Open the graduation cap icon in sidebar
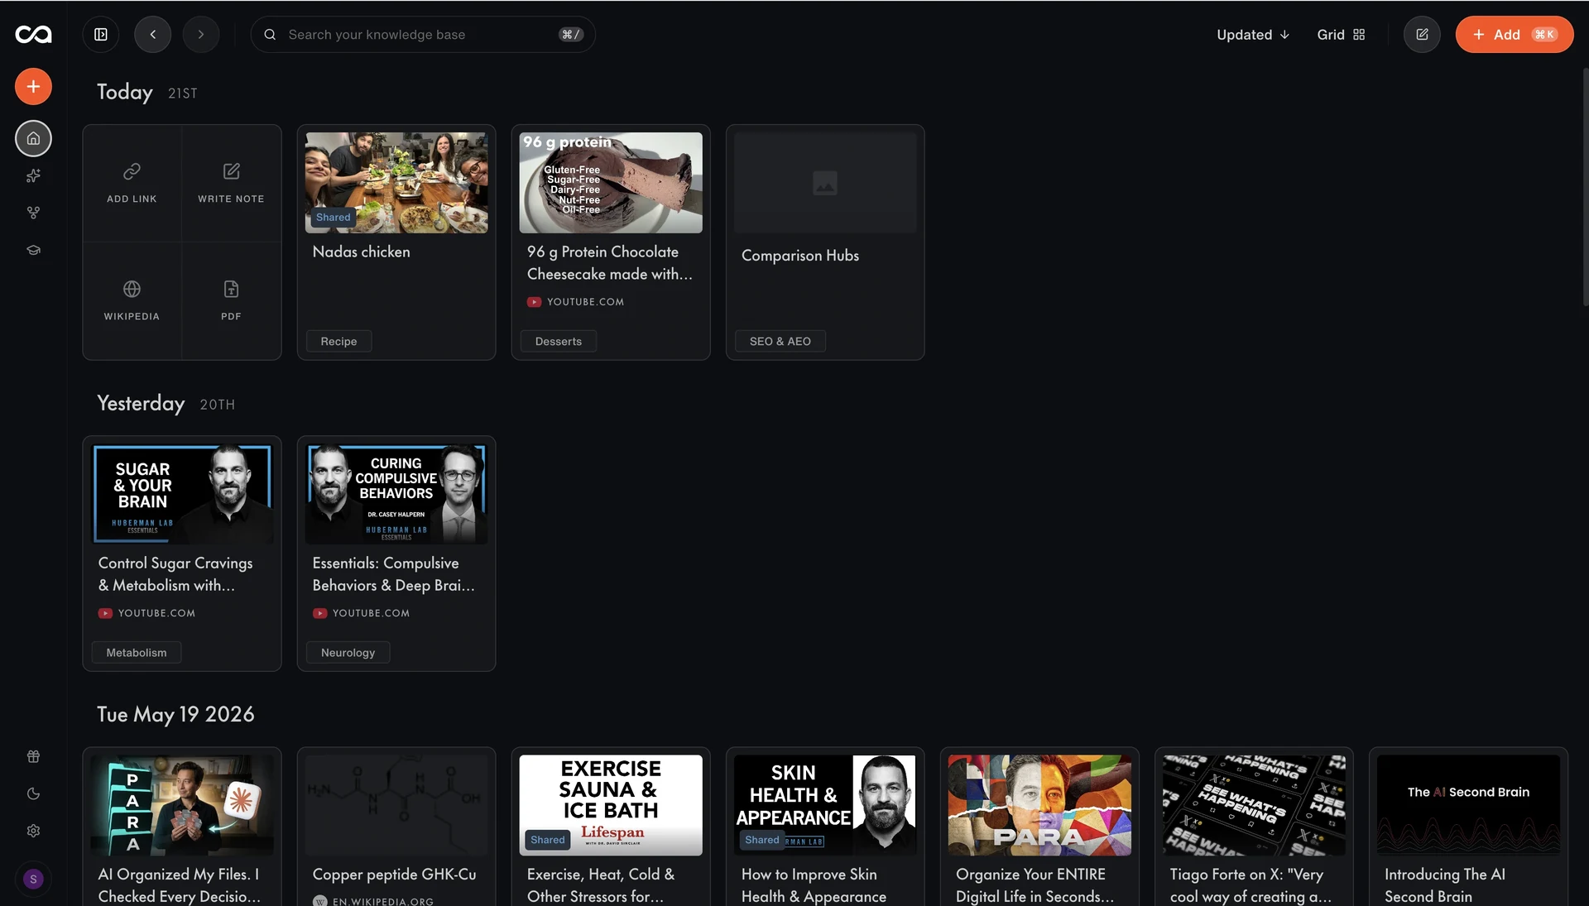 33,250
